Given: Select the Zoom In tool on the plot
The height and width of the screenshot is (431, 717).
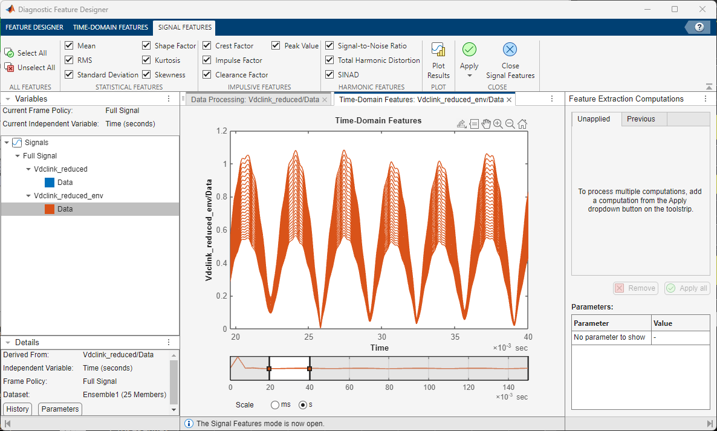Looking at the screenshot, I should (x=497, y=124).
